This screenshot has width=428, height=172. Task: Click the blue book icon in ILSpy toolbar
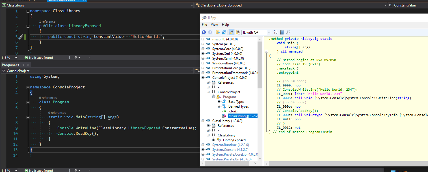click(x=282, y=32)
